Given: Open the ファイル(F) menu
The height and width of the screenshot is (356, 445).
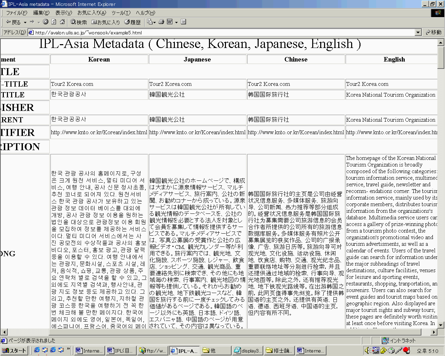Looking at the screenshot, I should pyautogui.click(x=16, y=13).
